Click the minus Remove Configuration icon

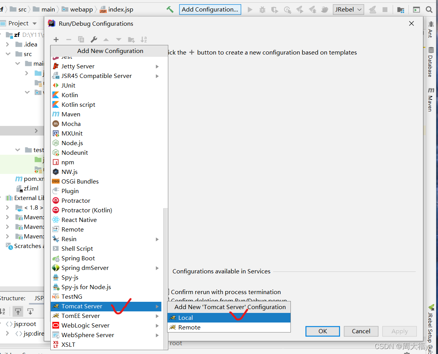pyautogui.click(x=69, y=40)
